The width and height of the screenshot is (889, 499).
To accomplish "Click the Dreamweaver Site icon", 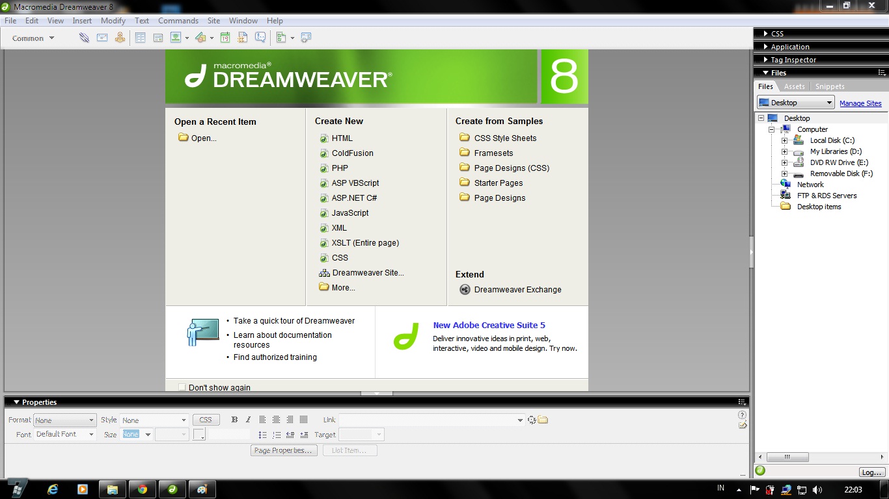I will click(x=324, y=273).
